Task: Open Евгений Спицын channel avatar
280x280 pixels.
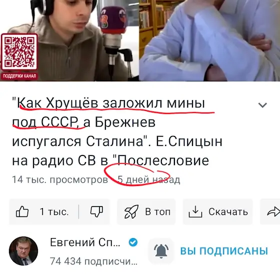Action: click(23, 251)
